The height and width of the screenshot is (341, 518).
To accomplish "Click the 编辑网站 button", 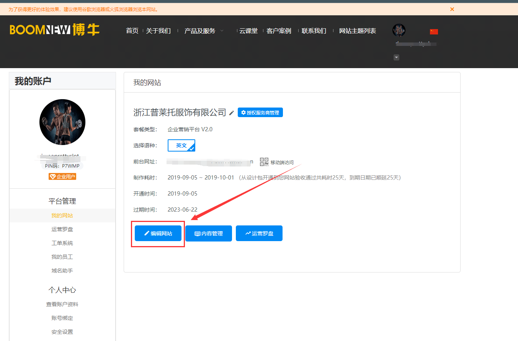I will click(x=158, y=233).
